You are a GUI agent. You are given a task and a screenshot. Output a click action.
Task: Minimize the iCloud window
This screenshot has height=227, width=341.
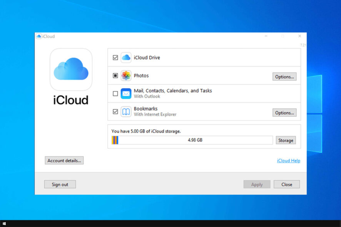pyautogui.click(x=266, y=36)
